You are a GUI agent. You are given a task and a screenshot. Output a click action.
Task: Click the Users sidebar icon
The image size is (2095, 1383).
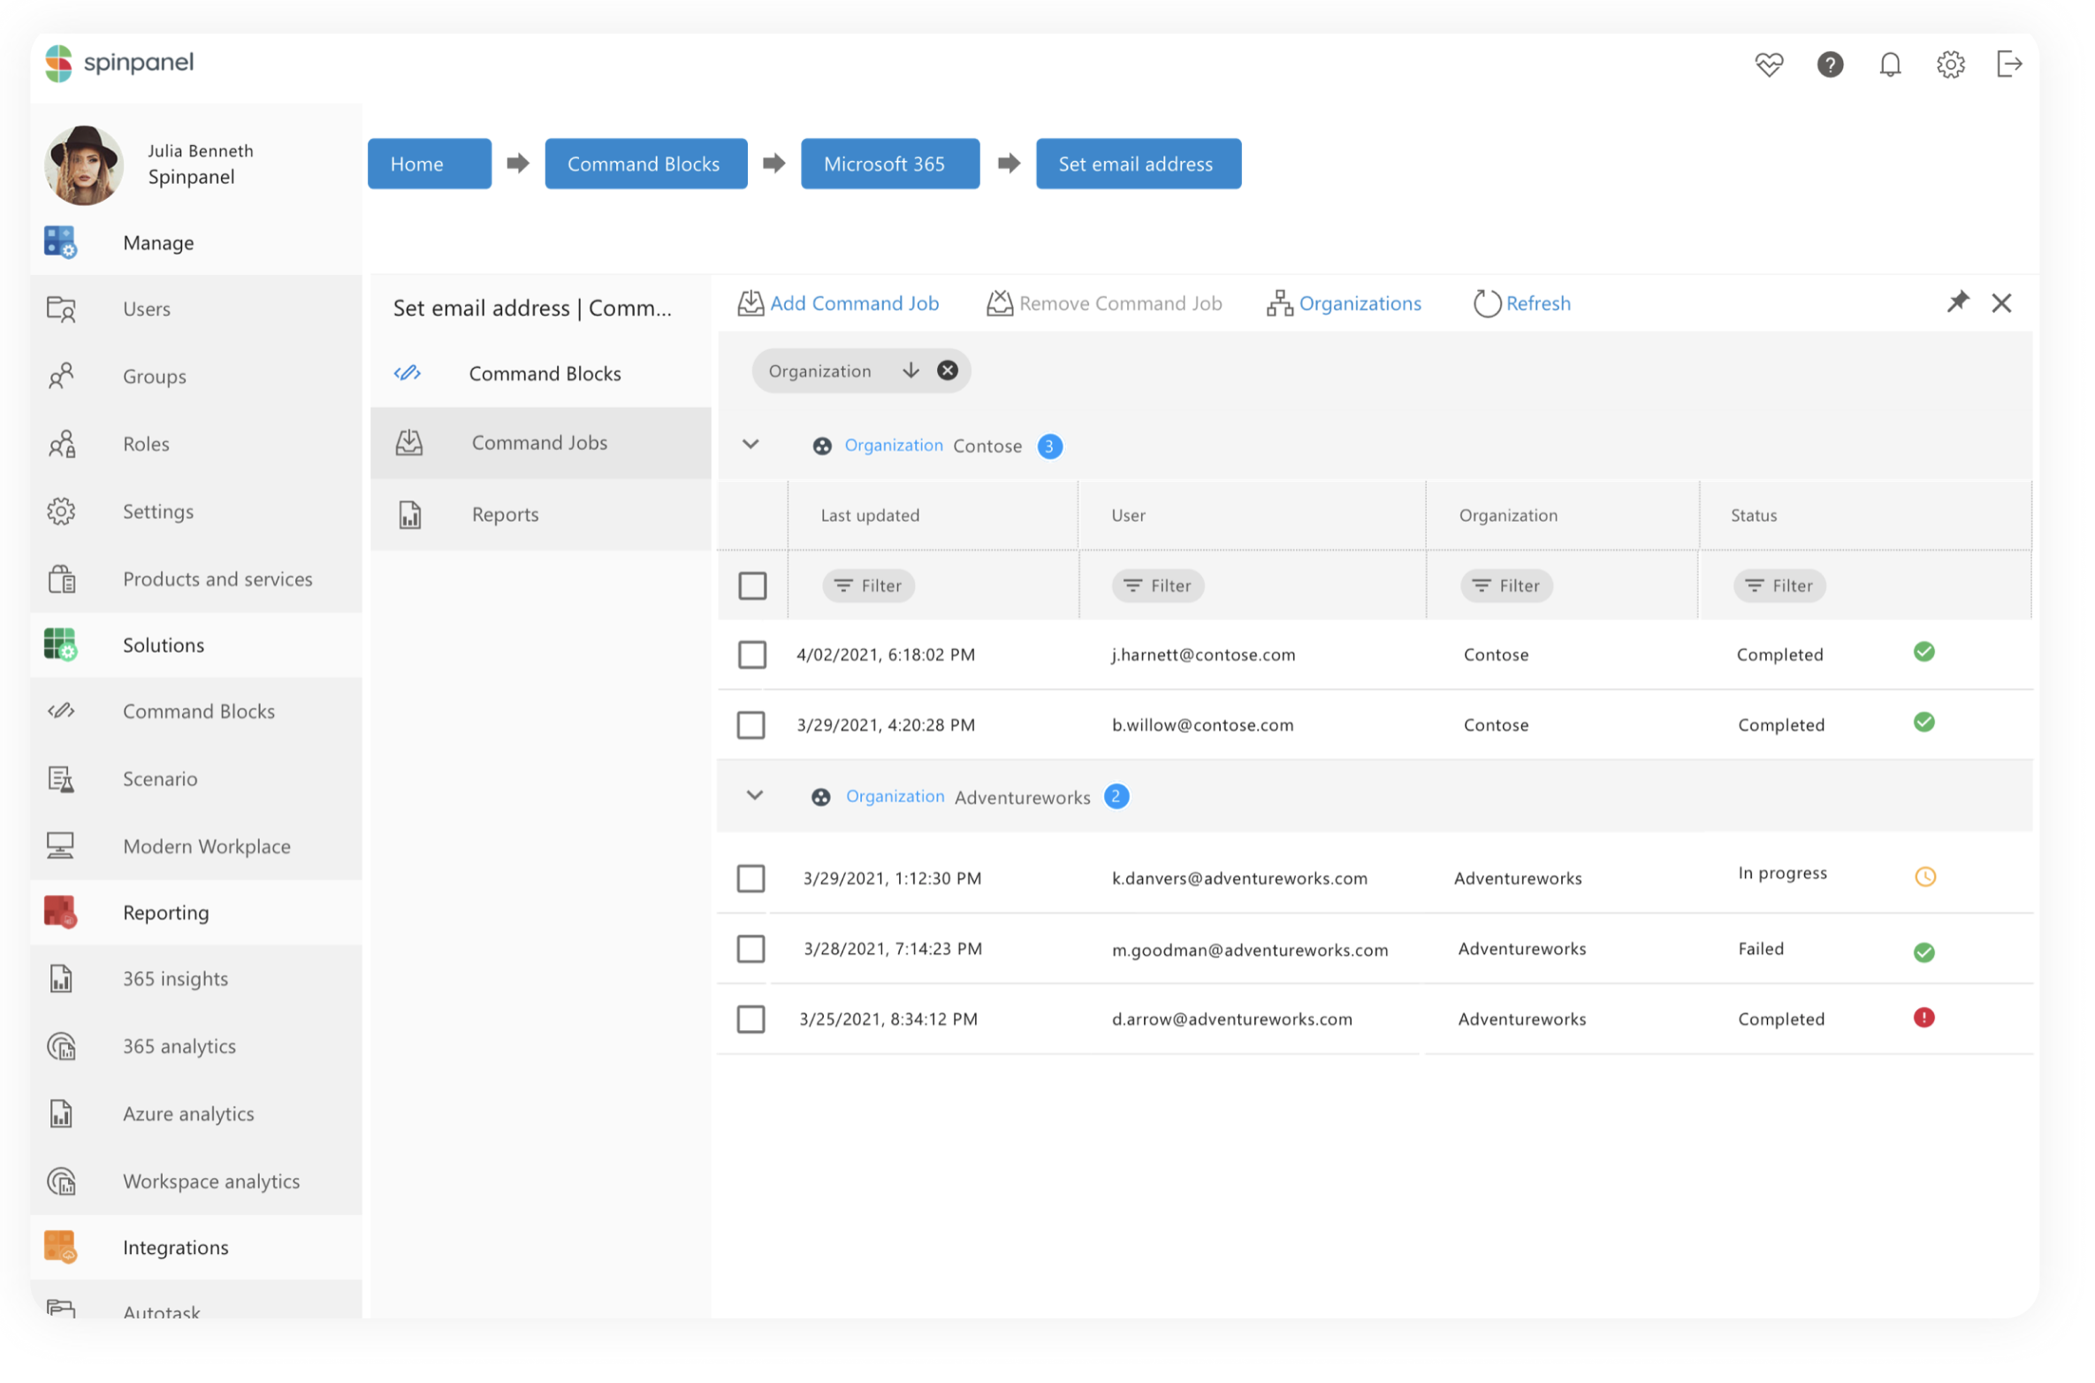(x=61, y=309)
